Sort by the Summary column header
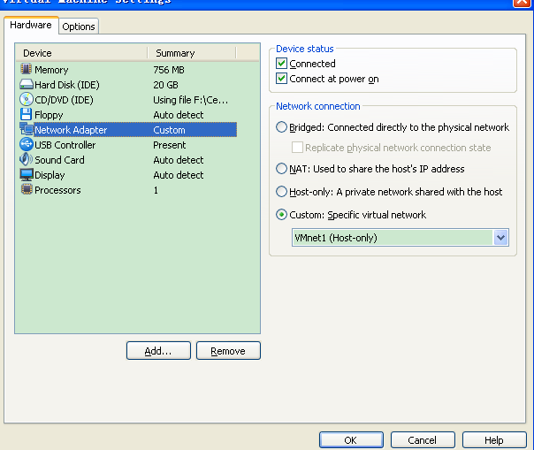534x450 pixels. [x=192, y=53]
